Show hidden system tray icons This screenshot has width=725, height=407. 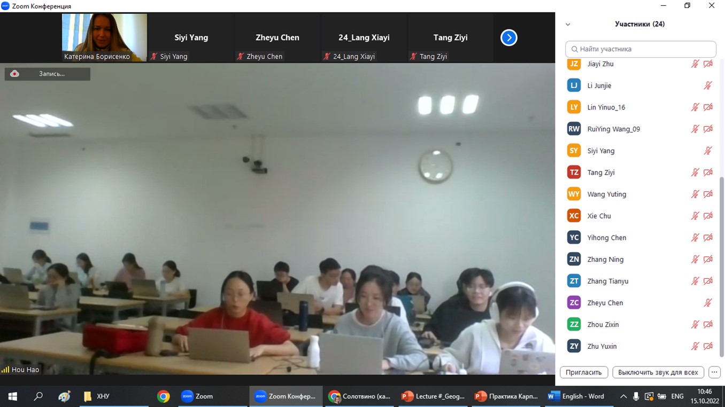623,396
